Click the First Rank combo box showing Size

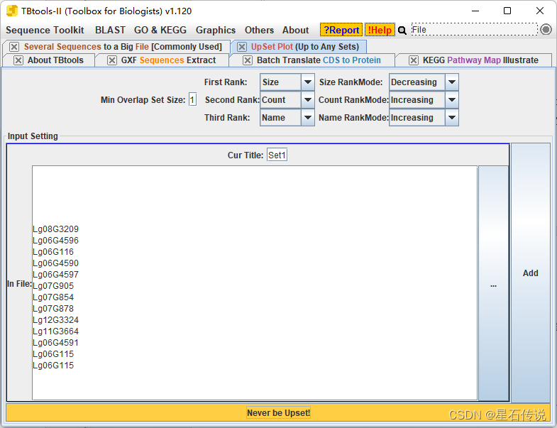287,82
